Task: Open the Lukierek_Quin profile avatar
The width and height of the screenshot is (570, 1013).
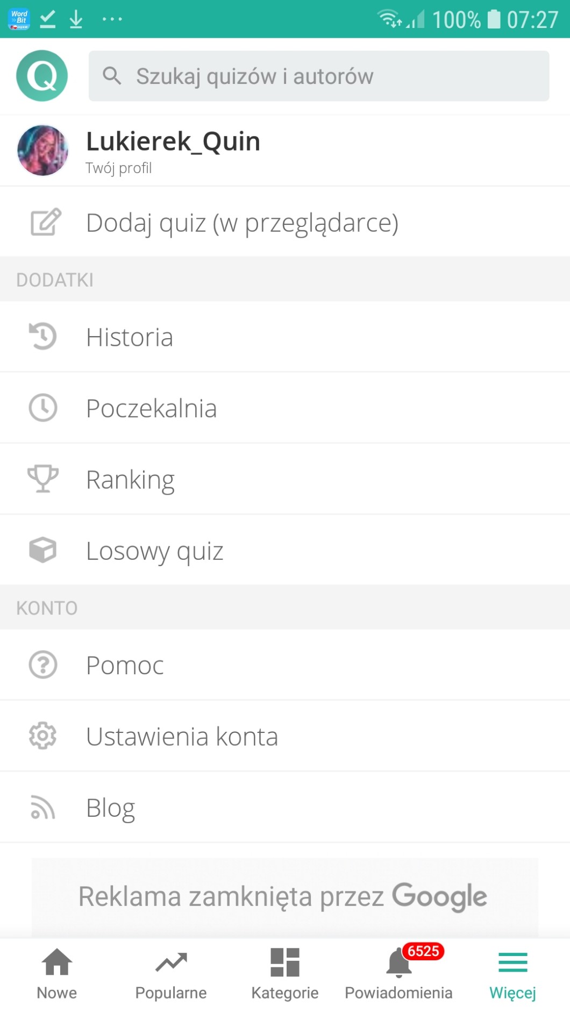Action: point(42,151)
